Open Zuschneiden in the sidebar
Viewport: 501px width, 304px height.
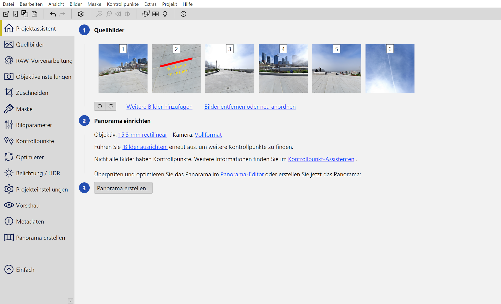coord(38,93)
